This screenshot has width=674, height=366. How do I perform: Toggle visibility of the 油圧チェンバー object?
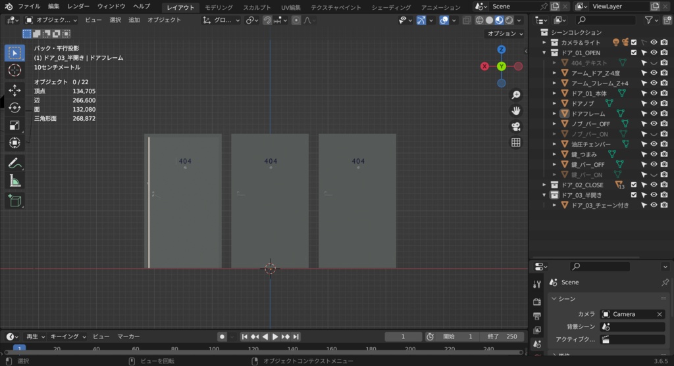(654, 145)
